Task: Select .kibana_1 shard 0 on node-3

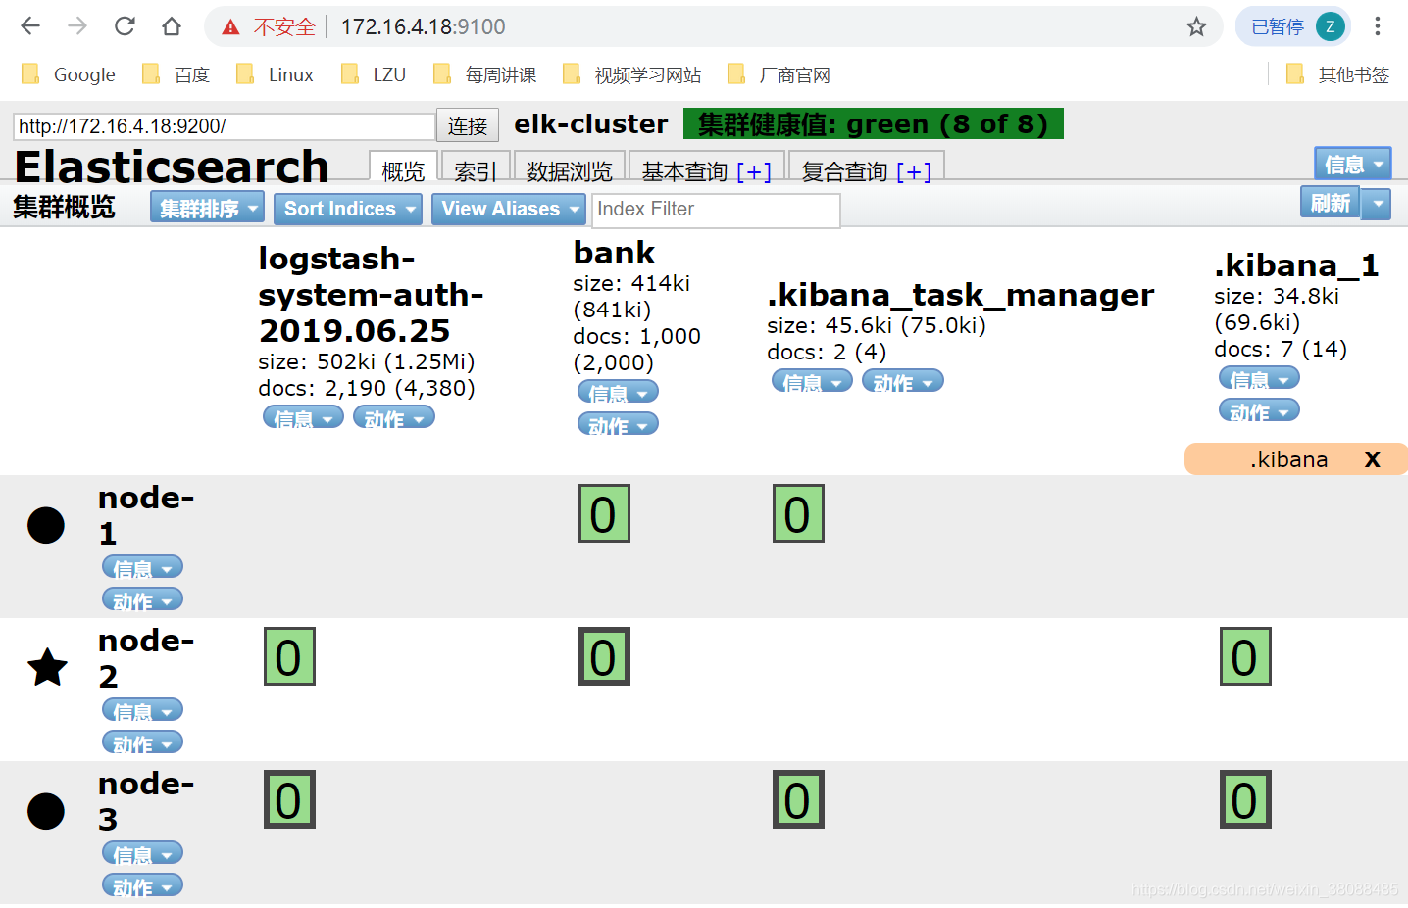Action: [1245, 799]
